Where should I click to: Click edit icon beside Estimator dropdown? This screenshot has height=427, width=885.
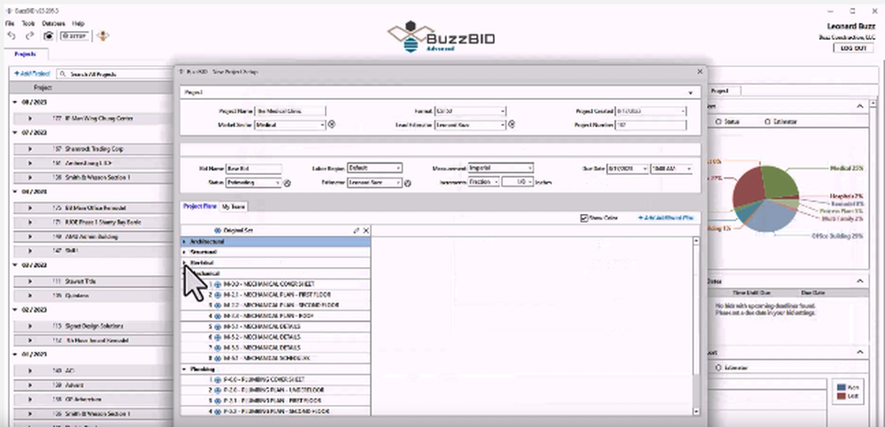(x=407, y=183)
